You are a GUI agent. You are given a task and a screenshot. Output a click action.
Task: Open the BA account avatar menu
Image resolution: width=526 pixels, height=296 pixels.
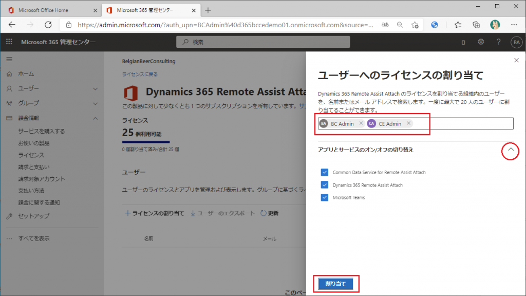(517, 42)
